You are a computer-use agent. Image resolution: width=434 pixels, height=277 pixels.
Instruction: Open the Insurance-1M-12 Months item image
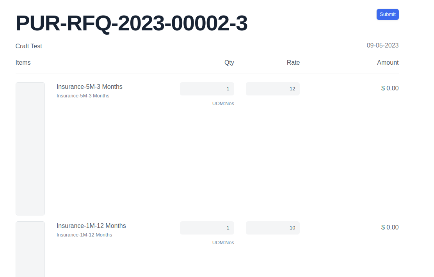(30, 249)
